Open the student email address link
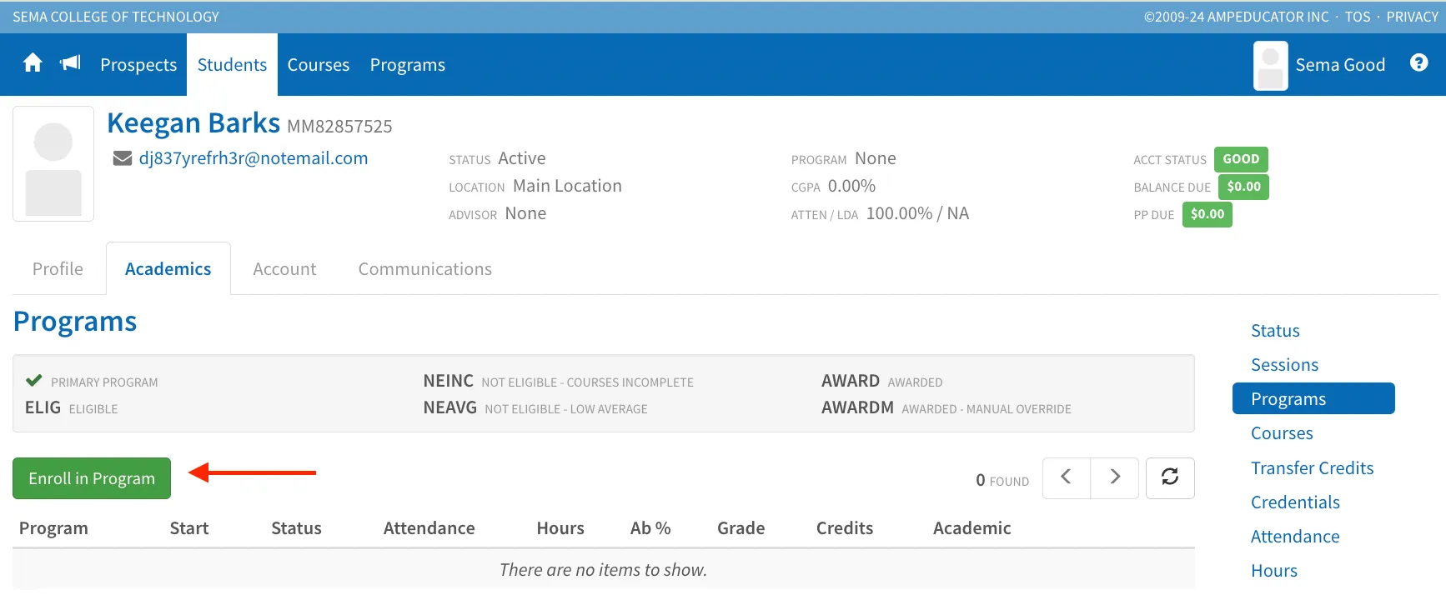The image size is (1446, 610). (x=254, y=158)
